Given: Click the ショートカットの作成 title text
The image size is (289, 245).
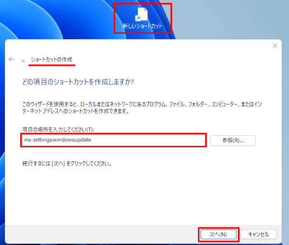Looking at the screenshot, I should (x=51, y=59).
